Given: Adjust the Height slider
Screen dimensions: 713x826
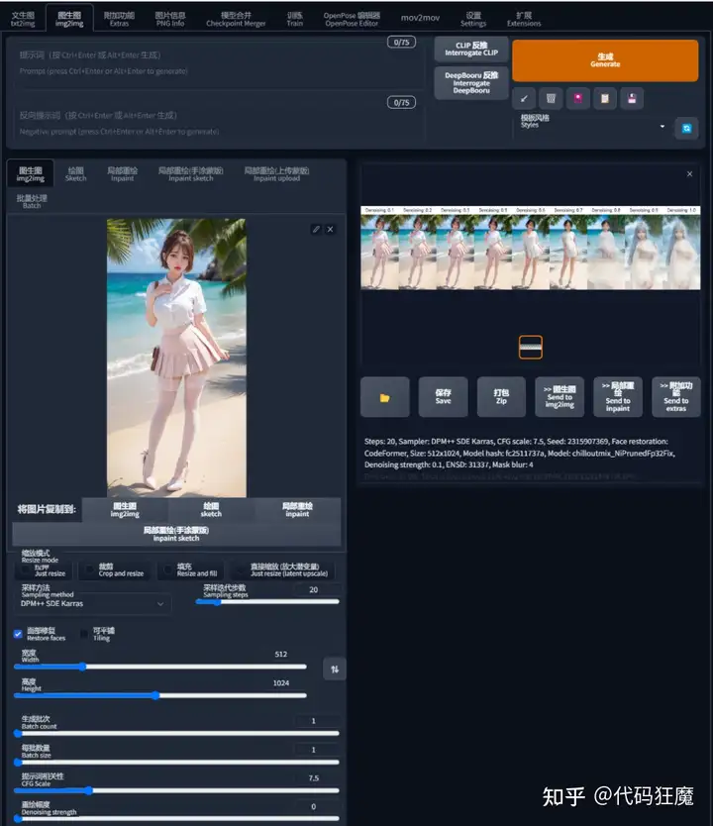Looking at the screenshot, I should coord(160,695).
